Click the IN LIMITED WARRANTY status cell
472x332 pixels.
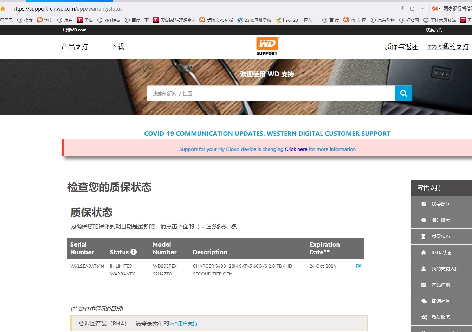click(x=122, y=270)
